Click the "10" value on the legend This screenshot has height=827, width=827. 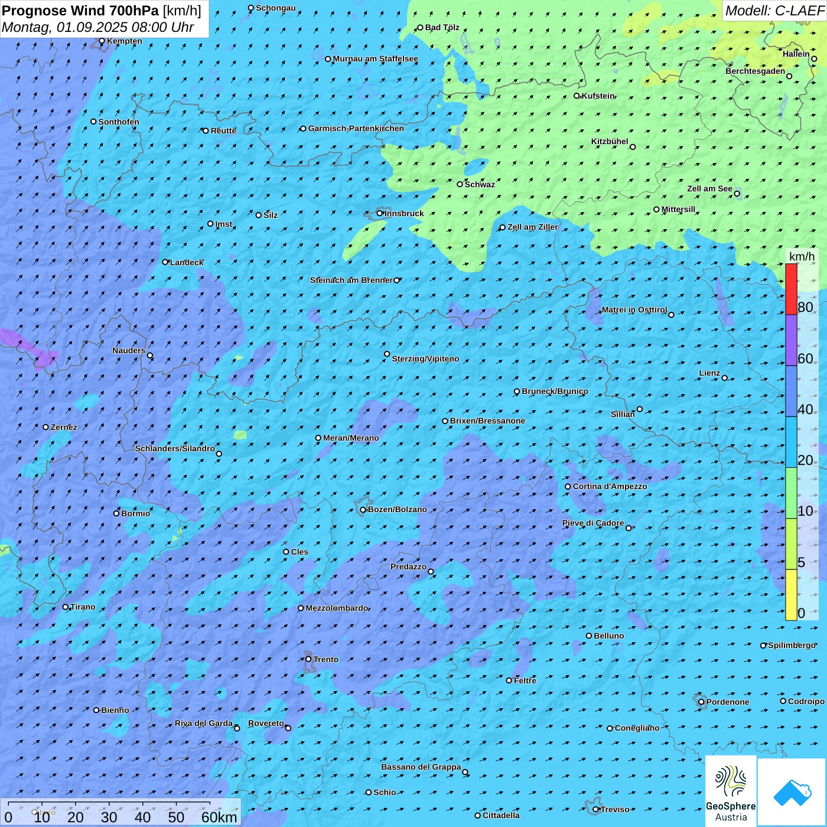[805, 511]
